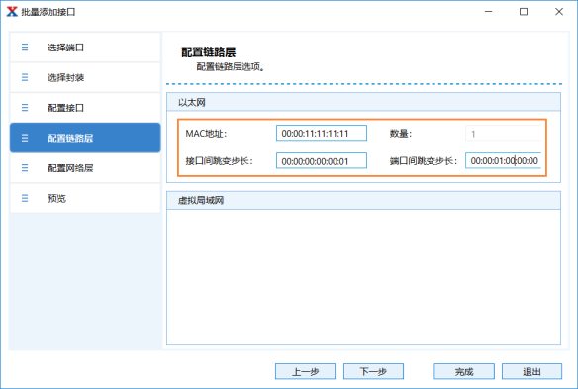Click the red X application logo
578x389 pixels.
(x=12, y=12)
